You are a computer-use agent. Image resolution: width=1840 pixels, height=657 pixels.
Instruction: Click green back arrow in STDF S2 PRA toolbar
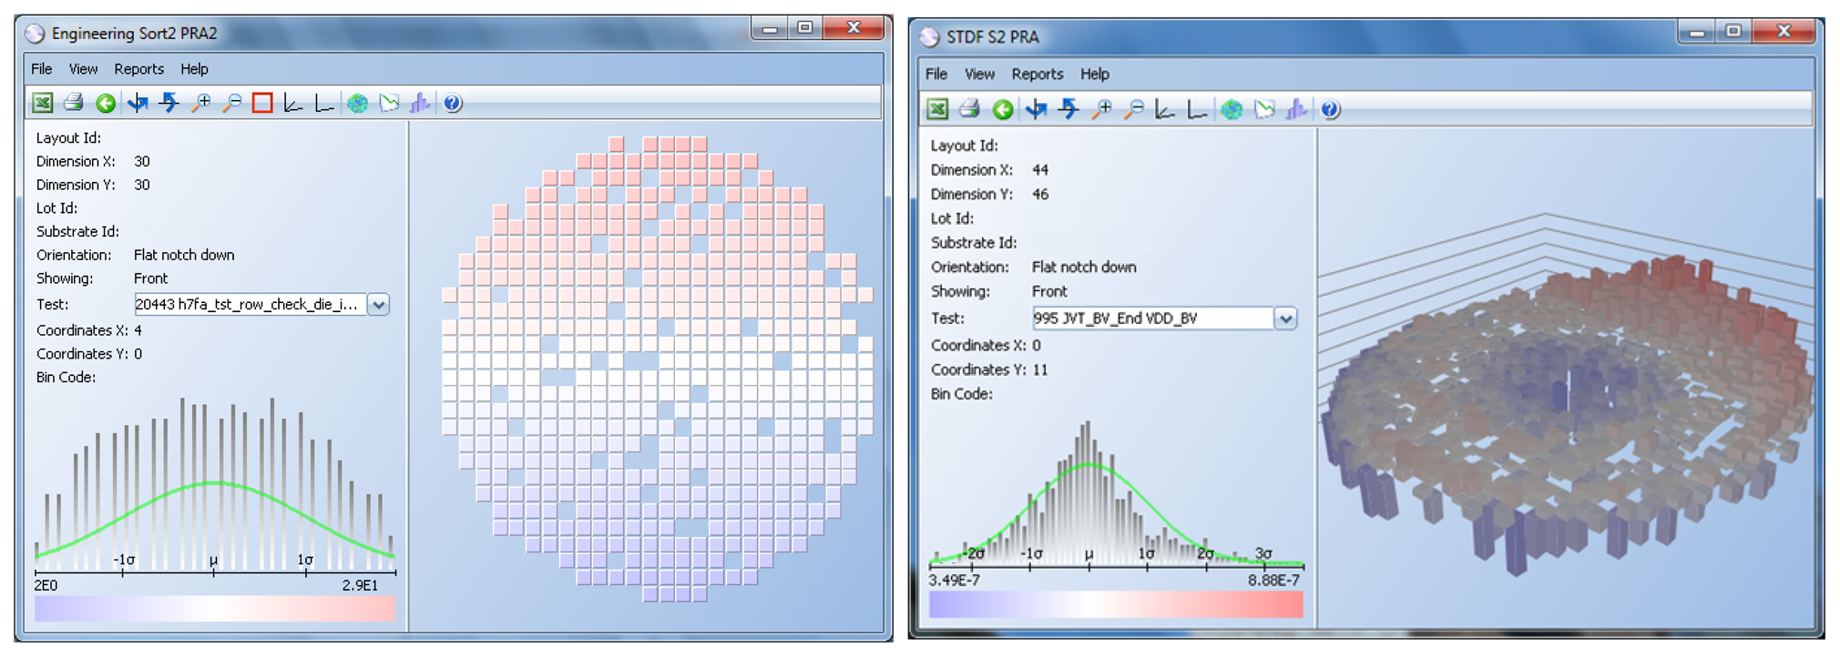tap(1003, 110)
